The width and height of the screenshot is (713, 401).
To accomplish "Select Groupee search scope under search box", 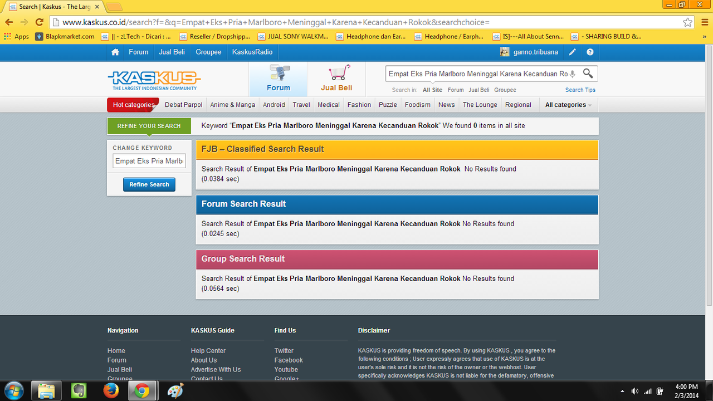I will 505,90.
